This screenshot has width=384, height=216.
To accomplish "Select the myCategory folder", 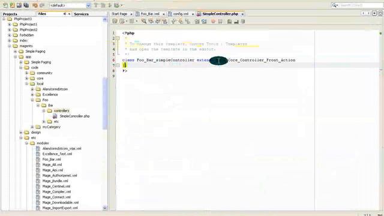I will [x=52, y=127].
